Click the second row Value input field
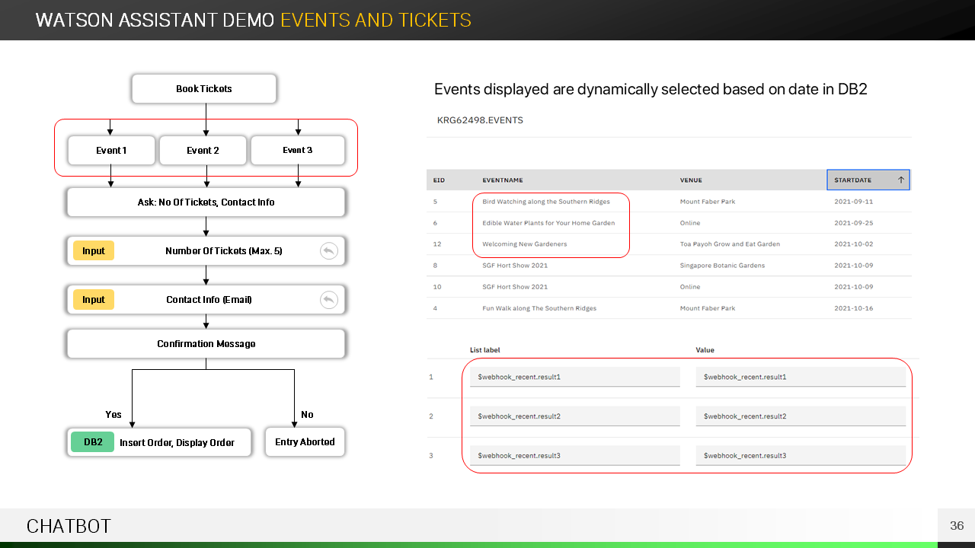The image size is (975, 548). point(800,416)
